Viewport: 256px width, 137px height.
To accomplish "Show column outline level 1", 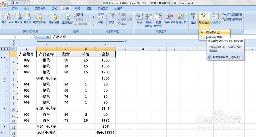I will [x=13, y=42].
